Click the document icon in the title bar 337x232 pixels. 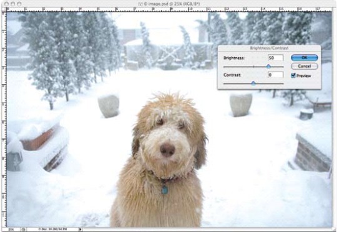tap(140, 4)
